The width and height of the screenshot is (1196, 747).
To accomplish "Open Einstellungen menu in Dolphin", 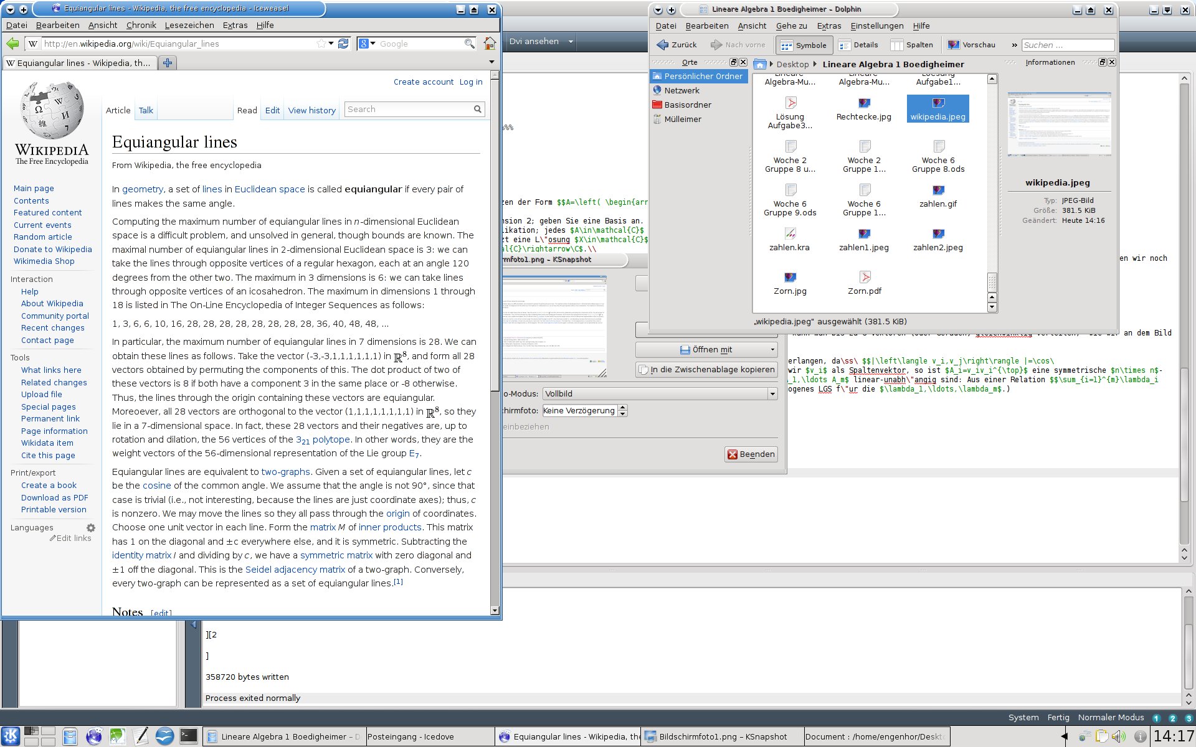I will point(876,26).
